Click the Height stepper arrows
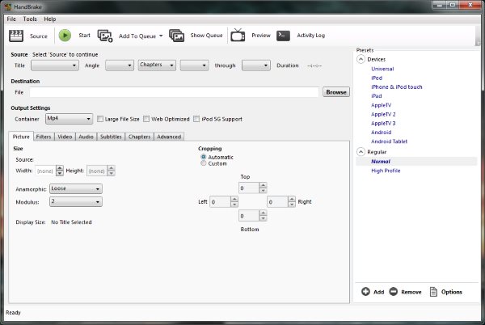The image size is (485, 325). coord(112,171)
